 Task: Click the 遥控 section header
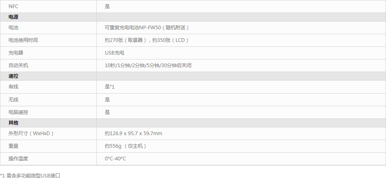(13, 76)
